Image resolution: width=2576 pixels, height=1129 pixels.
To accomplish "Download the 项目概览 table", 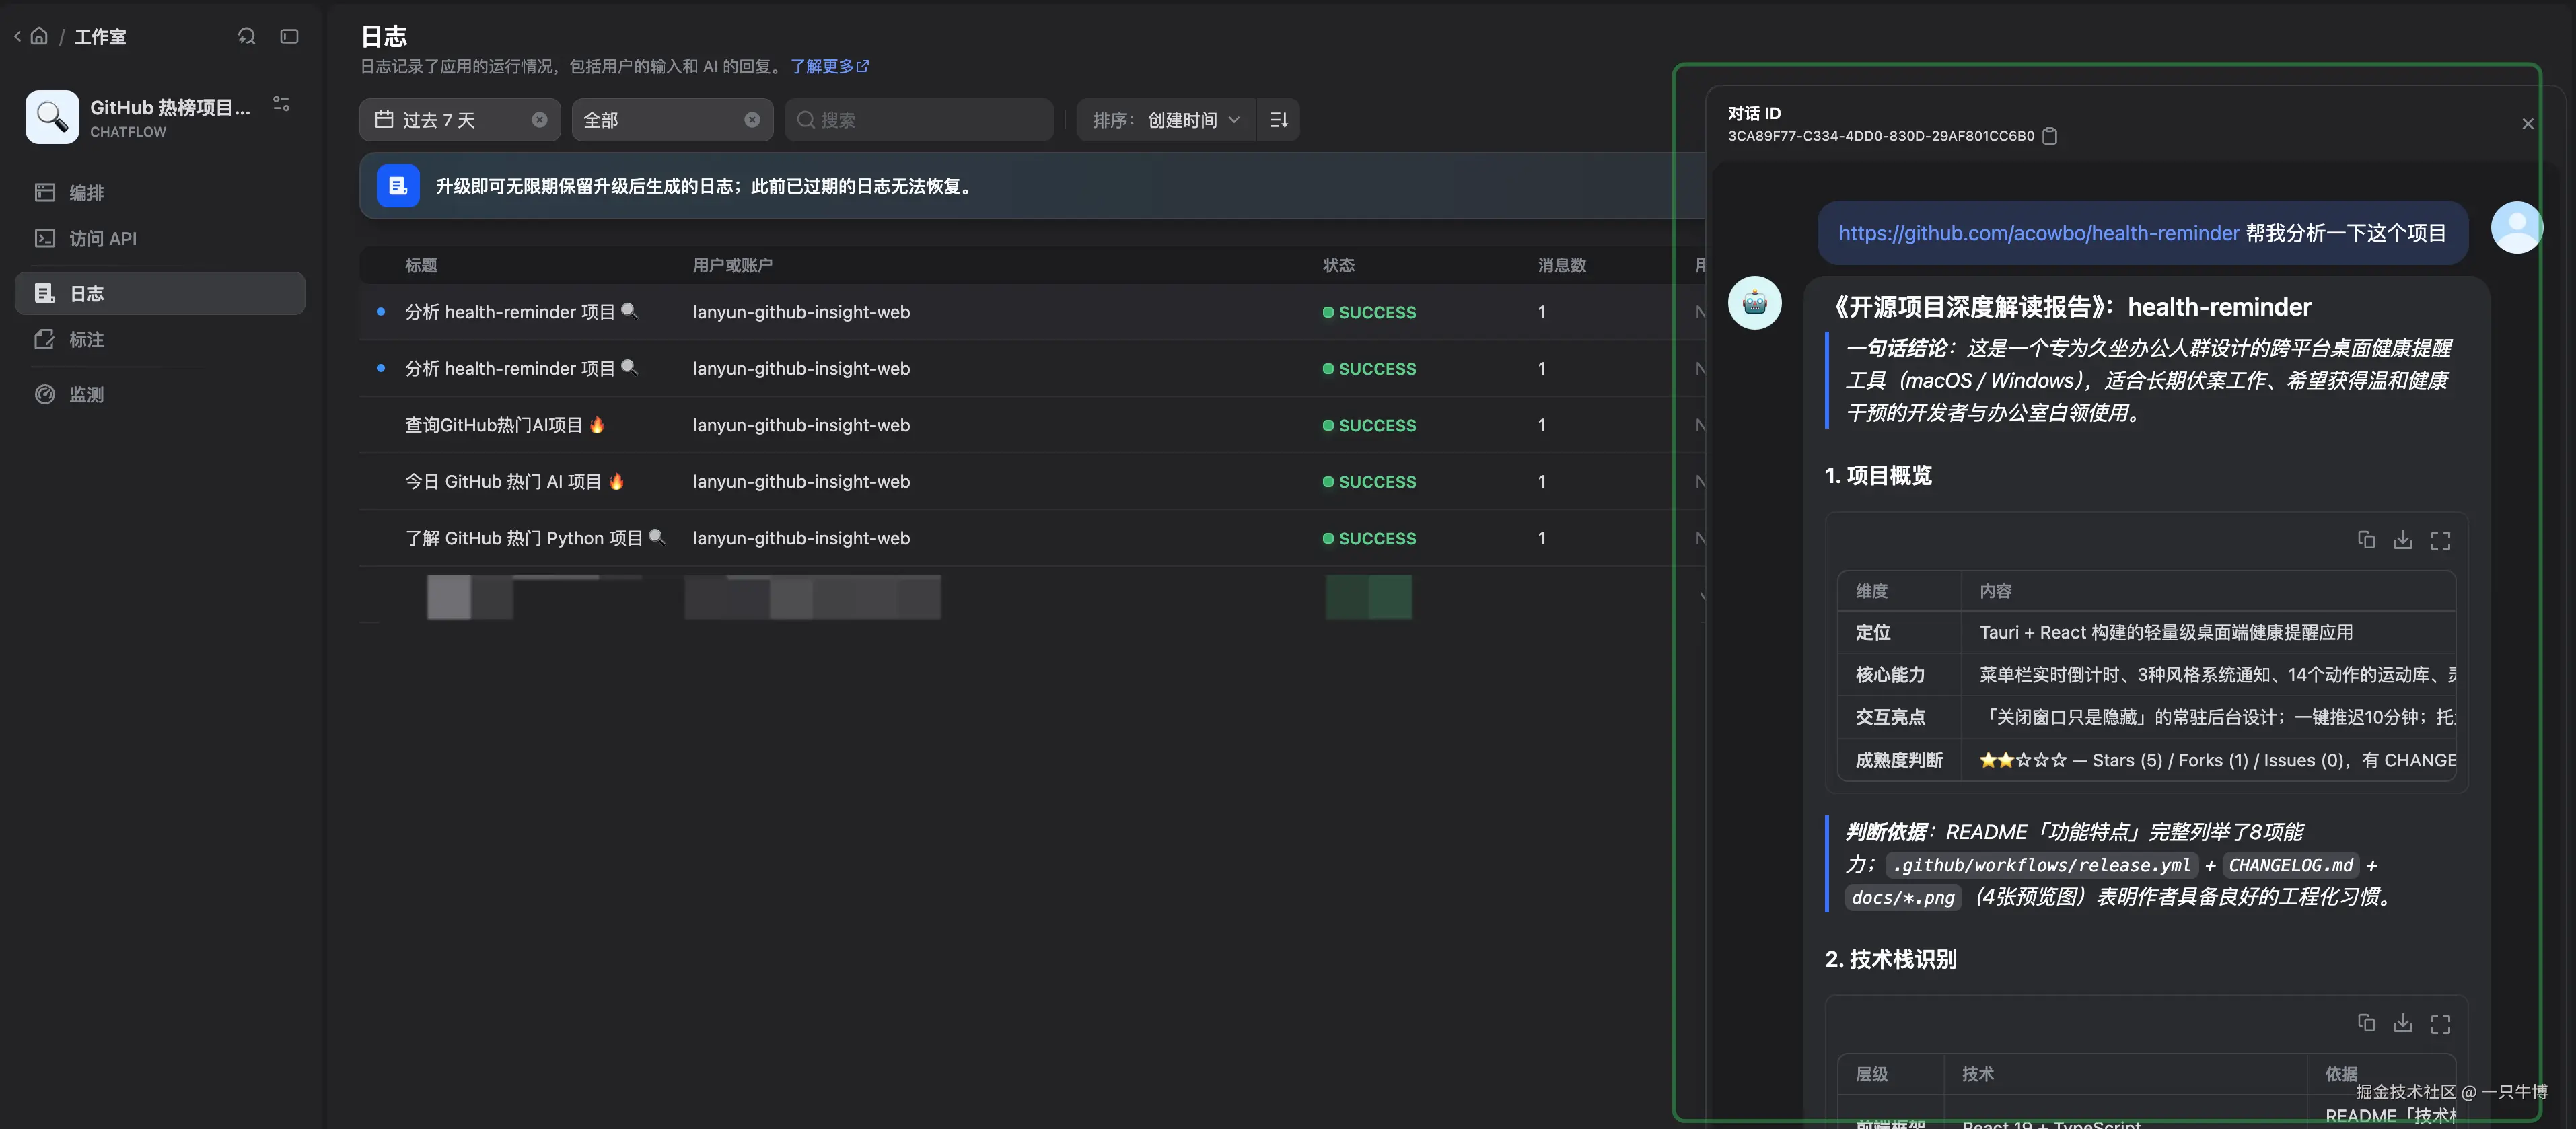I will click(x=2402, y=540).
